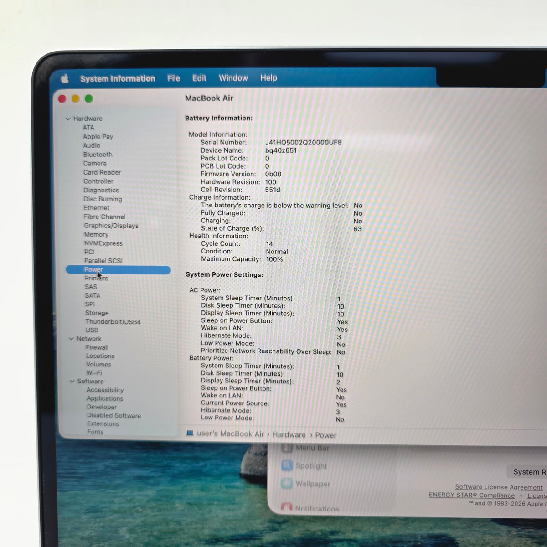Select Bluetooth in the sidebar
The image size is (547, 547).
point(98,155)
